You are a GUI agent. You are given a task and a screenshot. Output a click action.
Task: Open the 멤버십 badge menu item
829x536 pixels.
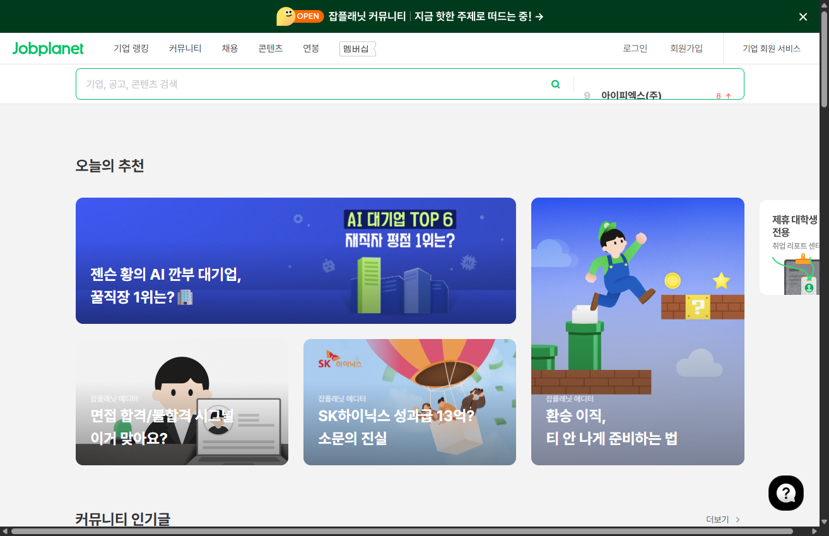point(357,49)
